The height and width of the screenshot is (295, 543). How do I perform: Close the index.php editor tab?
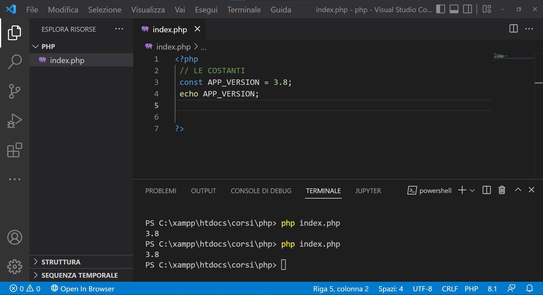pos(197,29)
